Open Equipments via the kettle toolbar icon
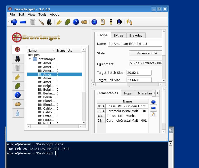 tap(33, 22)
